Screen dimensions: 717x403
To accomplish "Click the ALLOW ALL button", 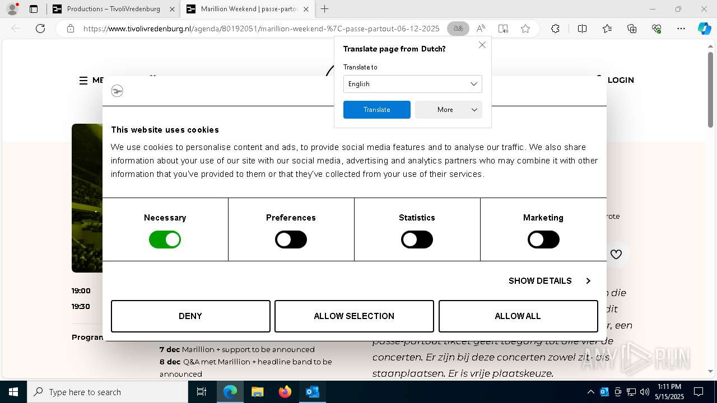I will 518,316.
